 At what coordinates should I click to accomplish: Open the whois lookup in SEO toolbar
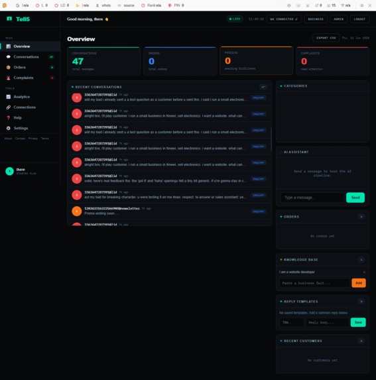tap(103, 5)
